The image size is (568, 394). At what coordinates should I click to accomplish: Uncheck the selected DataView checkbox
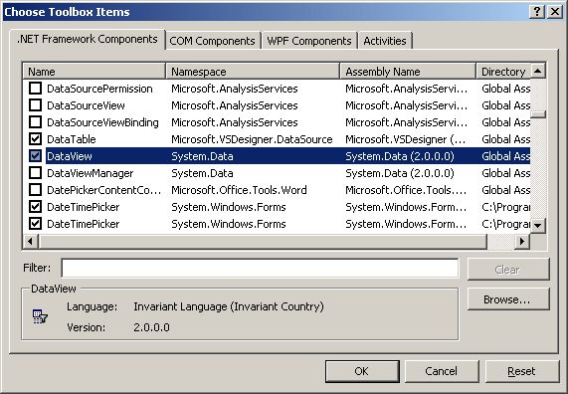35,156
